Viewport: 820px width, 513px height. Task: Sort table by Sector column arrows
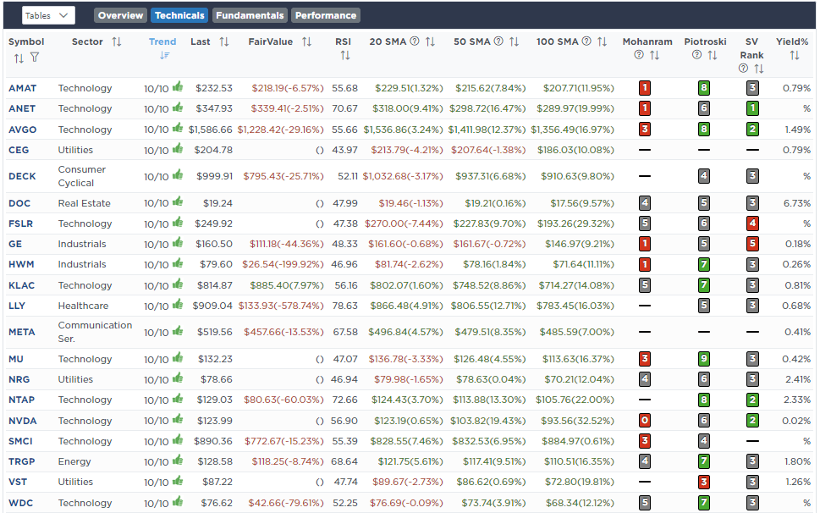117,41
